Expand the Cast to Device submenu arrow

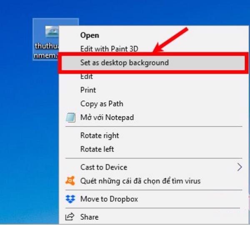point(239,167)
